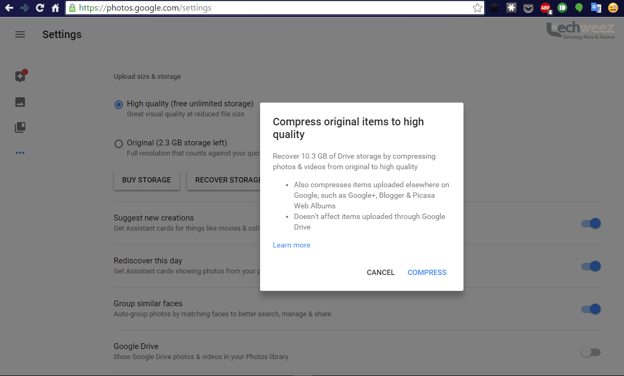
Task: Click 'Great visual quality at reduced file size' text
Action: point(185,114)
